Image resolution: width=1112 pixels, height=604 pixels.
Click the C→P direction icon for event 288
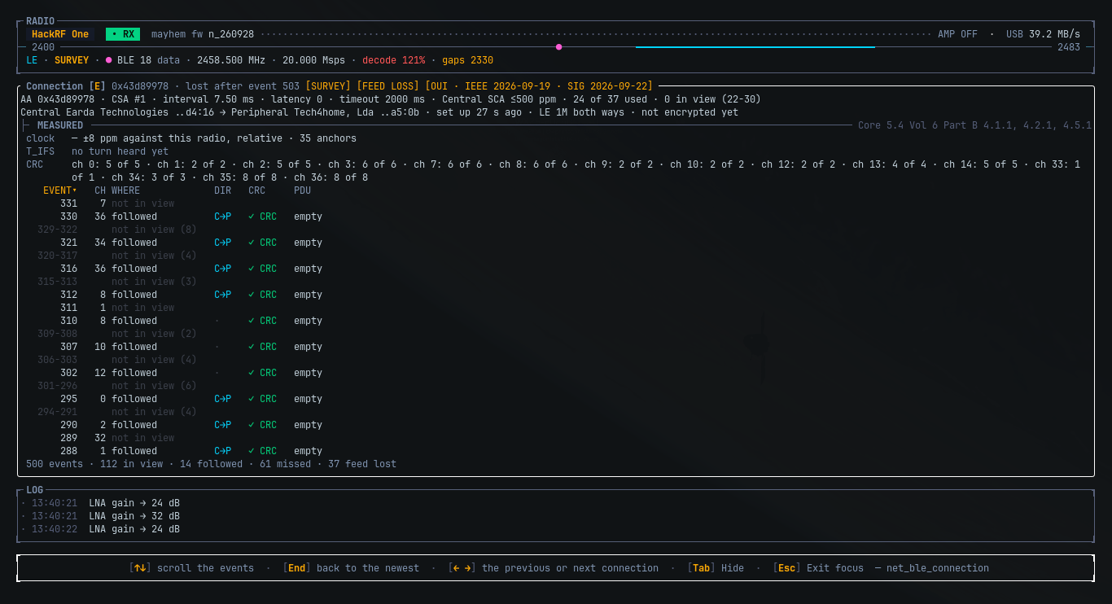point(222,451)
